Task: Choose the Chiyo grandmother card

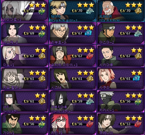Action: pyautogui.click(x=25, y=79)
